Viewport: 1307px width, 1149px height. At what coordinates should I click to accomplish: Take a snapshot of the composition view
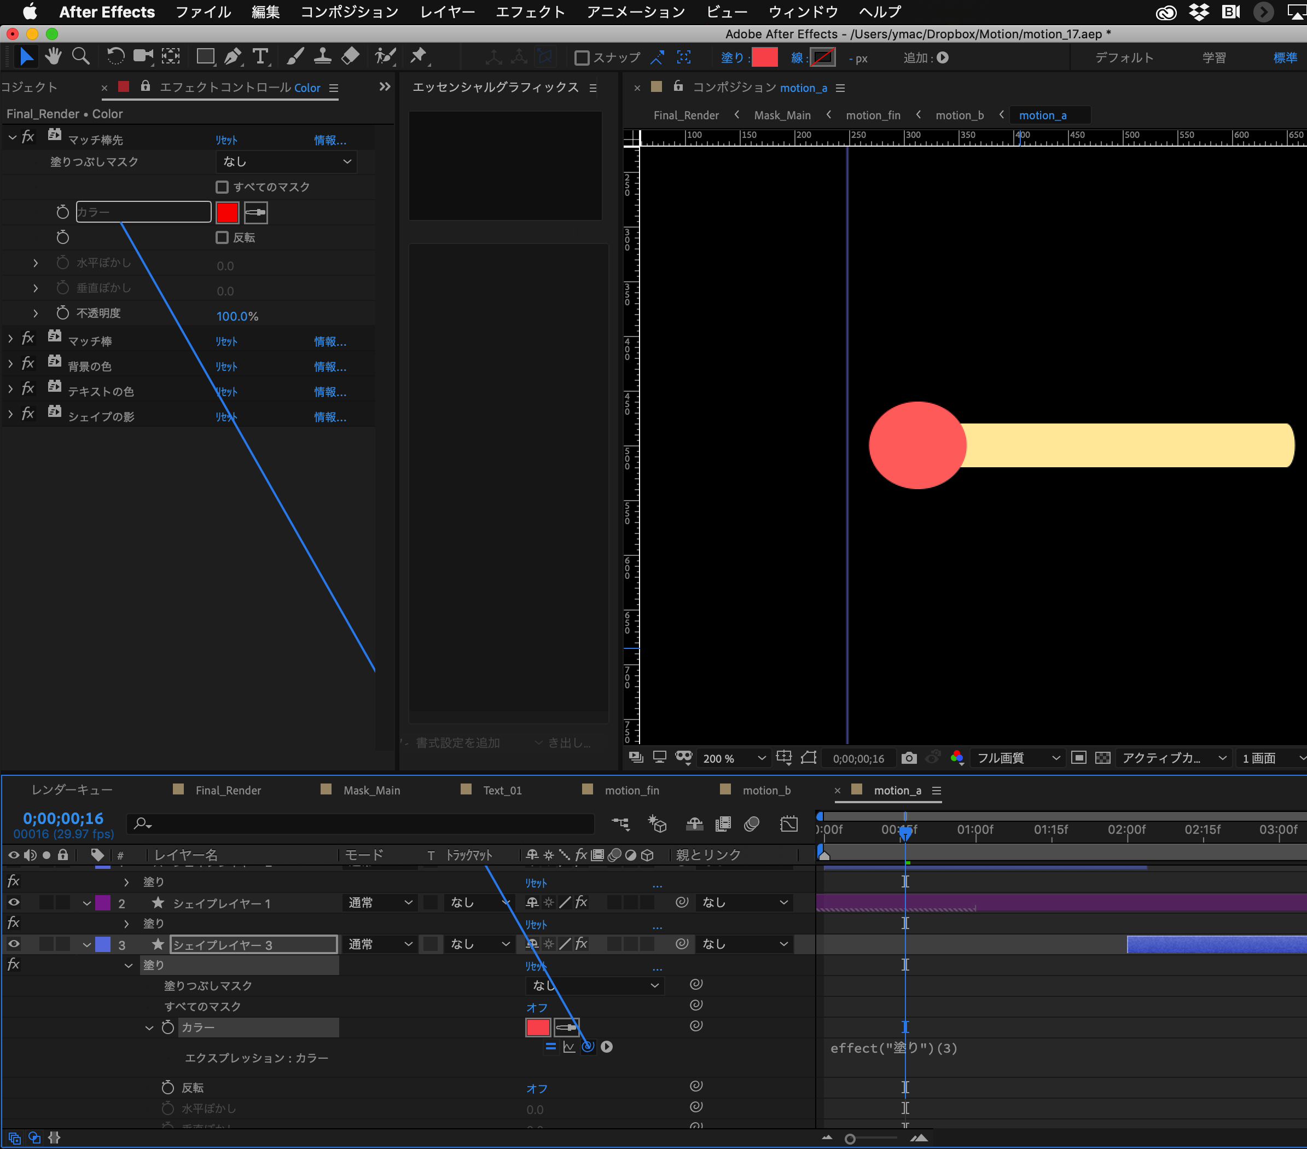pos(909,758)
